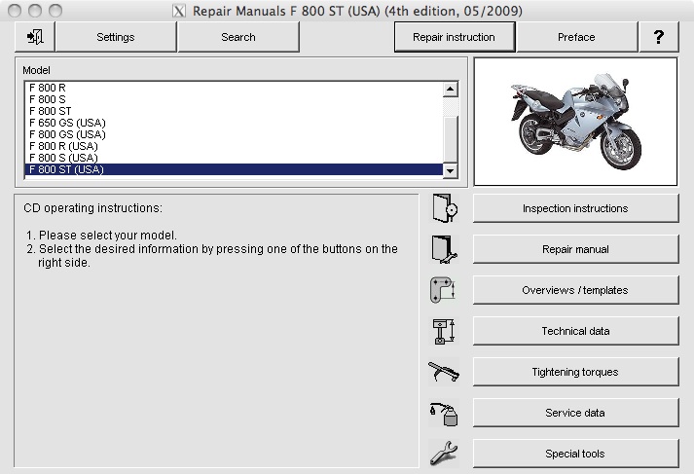This screenshot has width=694, height=474.
Task: Click the X11 icon in the title bar
Action: [x=179, y=11]
